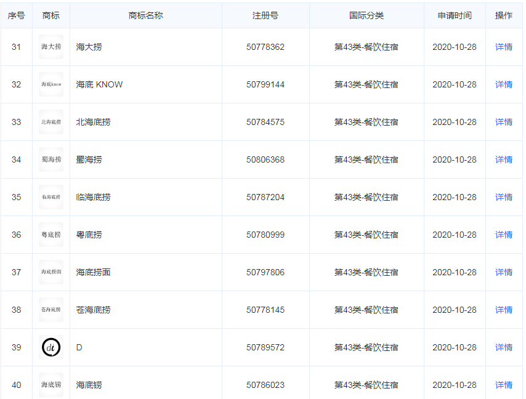Click the 北海底捞 trademark image
The height and width of the screenshot is (399, 526).
click(x=51, y=121)
